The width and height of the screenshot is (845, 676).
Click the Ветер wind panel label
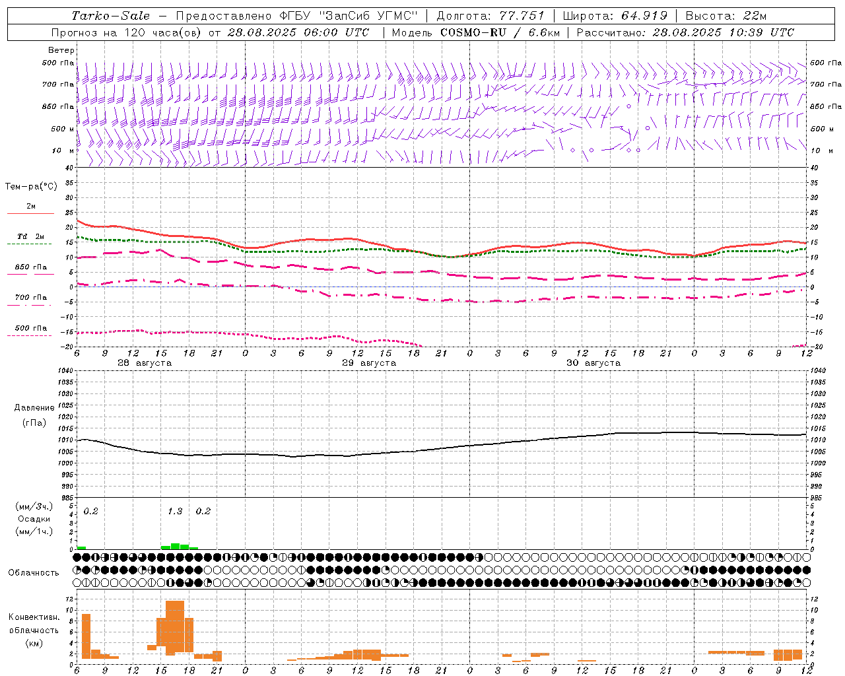(x=61, y=50)
